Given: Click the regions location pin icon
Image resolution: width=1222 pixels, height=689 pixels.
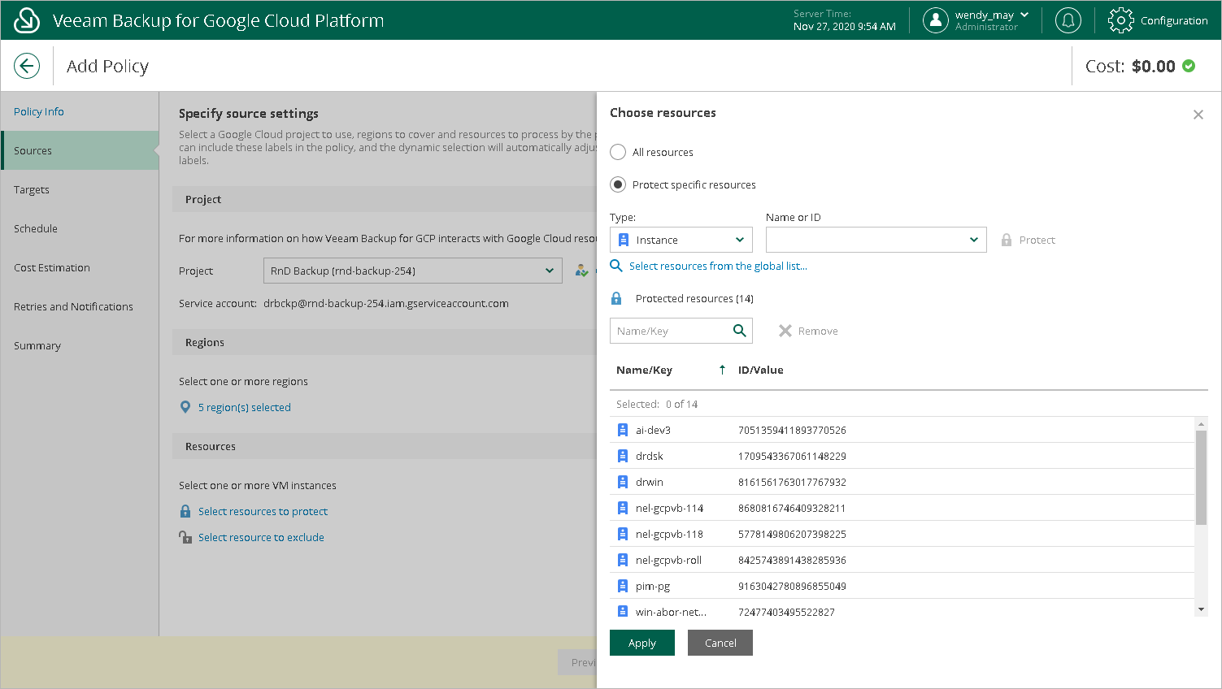Looking at the screenshot, I should (185, 407).
